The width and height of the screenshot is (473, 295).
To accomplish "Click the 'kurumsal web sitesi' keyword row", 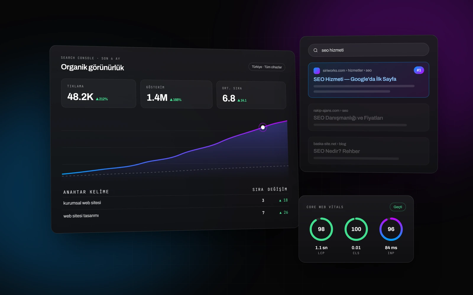I will point(176,201).
